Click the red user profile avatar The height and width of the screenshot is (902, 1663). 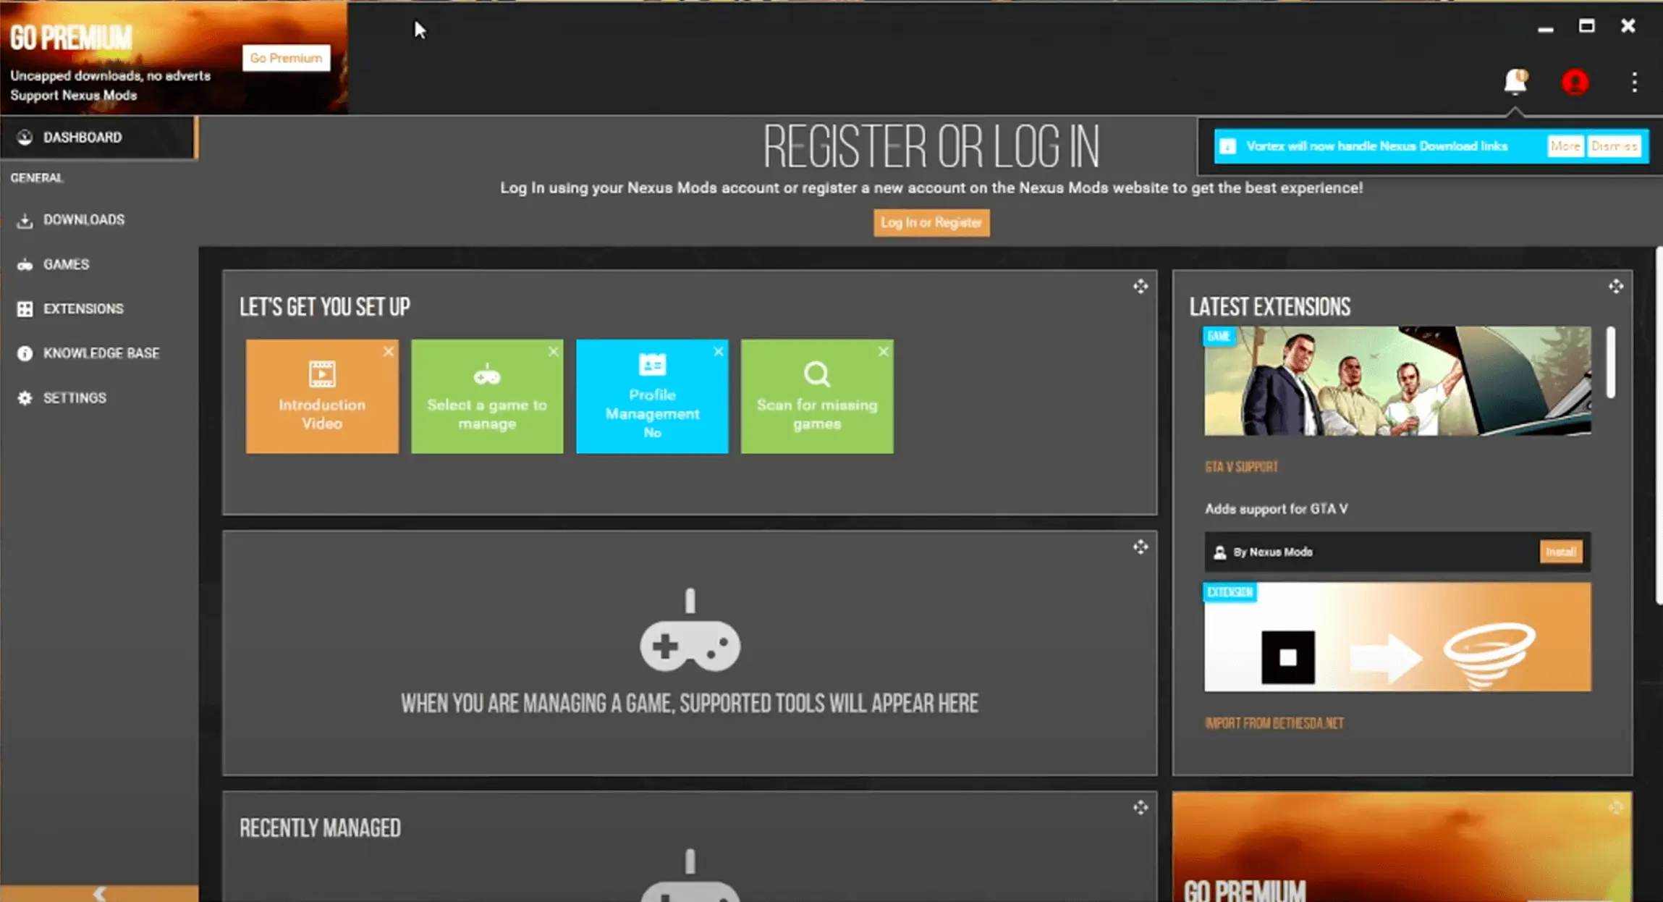pyautogui.click(x=1575, y=83)
